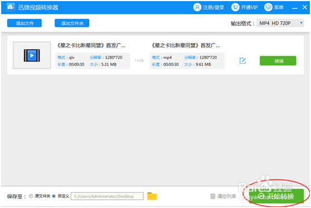Click the source 格式：qlv text
Viewport: 311px width, 208px height.
[66, 57]
